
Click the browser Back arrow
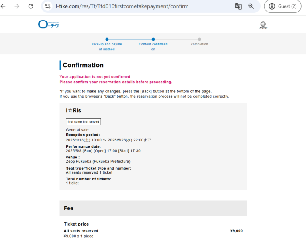(4, 6)
